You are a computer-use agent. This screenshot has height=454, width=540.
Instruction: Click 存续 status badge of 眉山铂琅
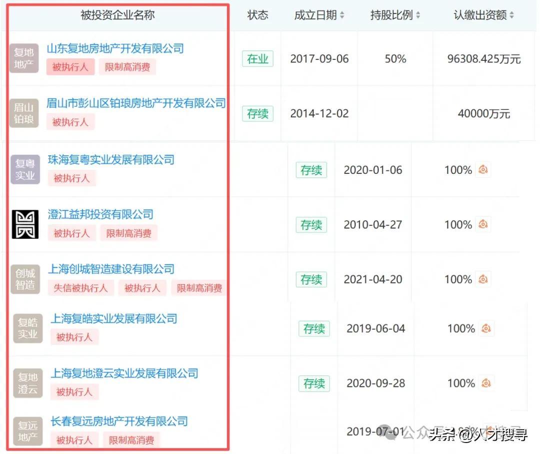[257, 113]
